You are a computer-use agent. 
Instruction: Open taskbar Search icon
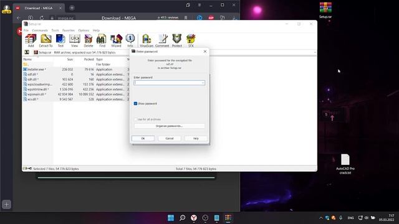[x=183, y=218]
